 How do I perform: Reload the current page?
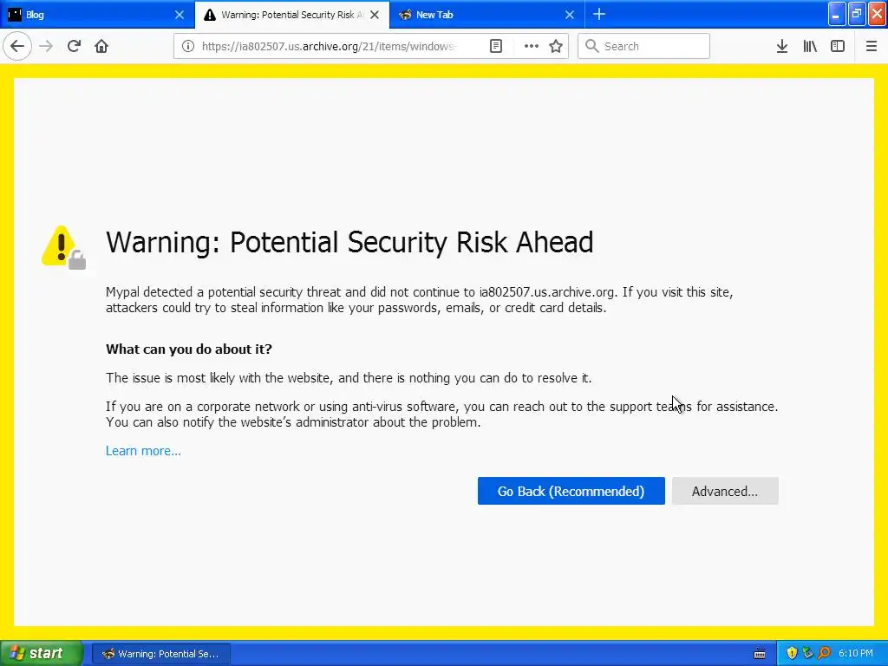click(74, 46)
